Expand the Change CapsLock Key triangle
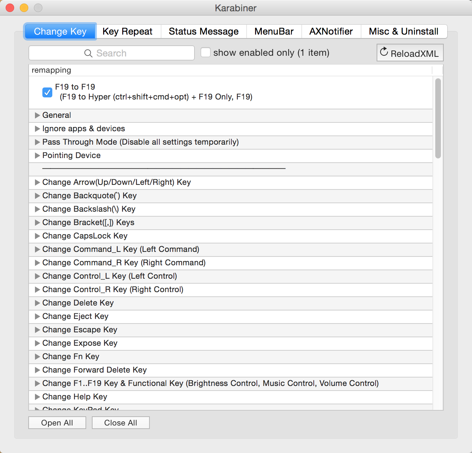Viewport: 472px width, 453px height. 37,236
